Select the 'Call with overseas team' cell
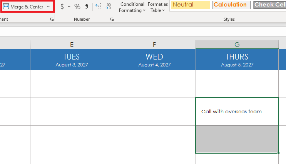This screenshot has height=164, width=286. point(237,112)
